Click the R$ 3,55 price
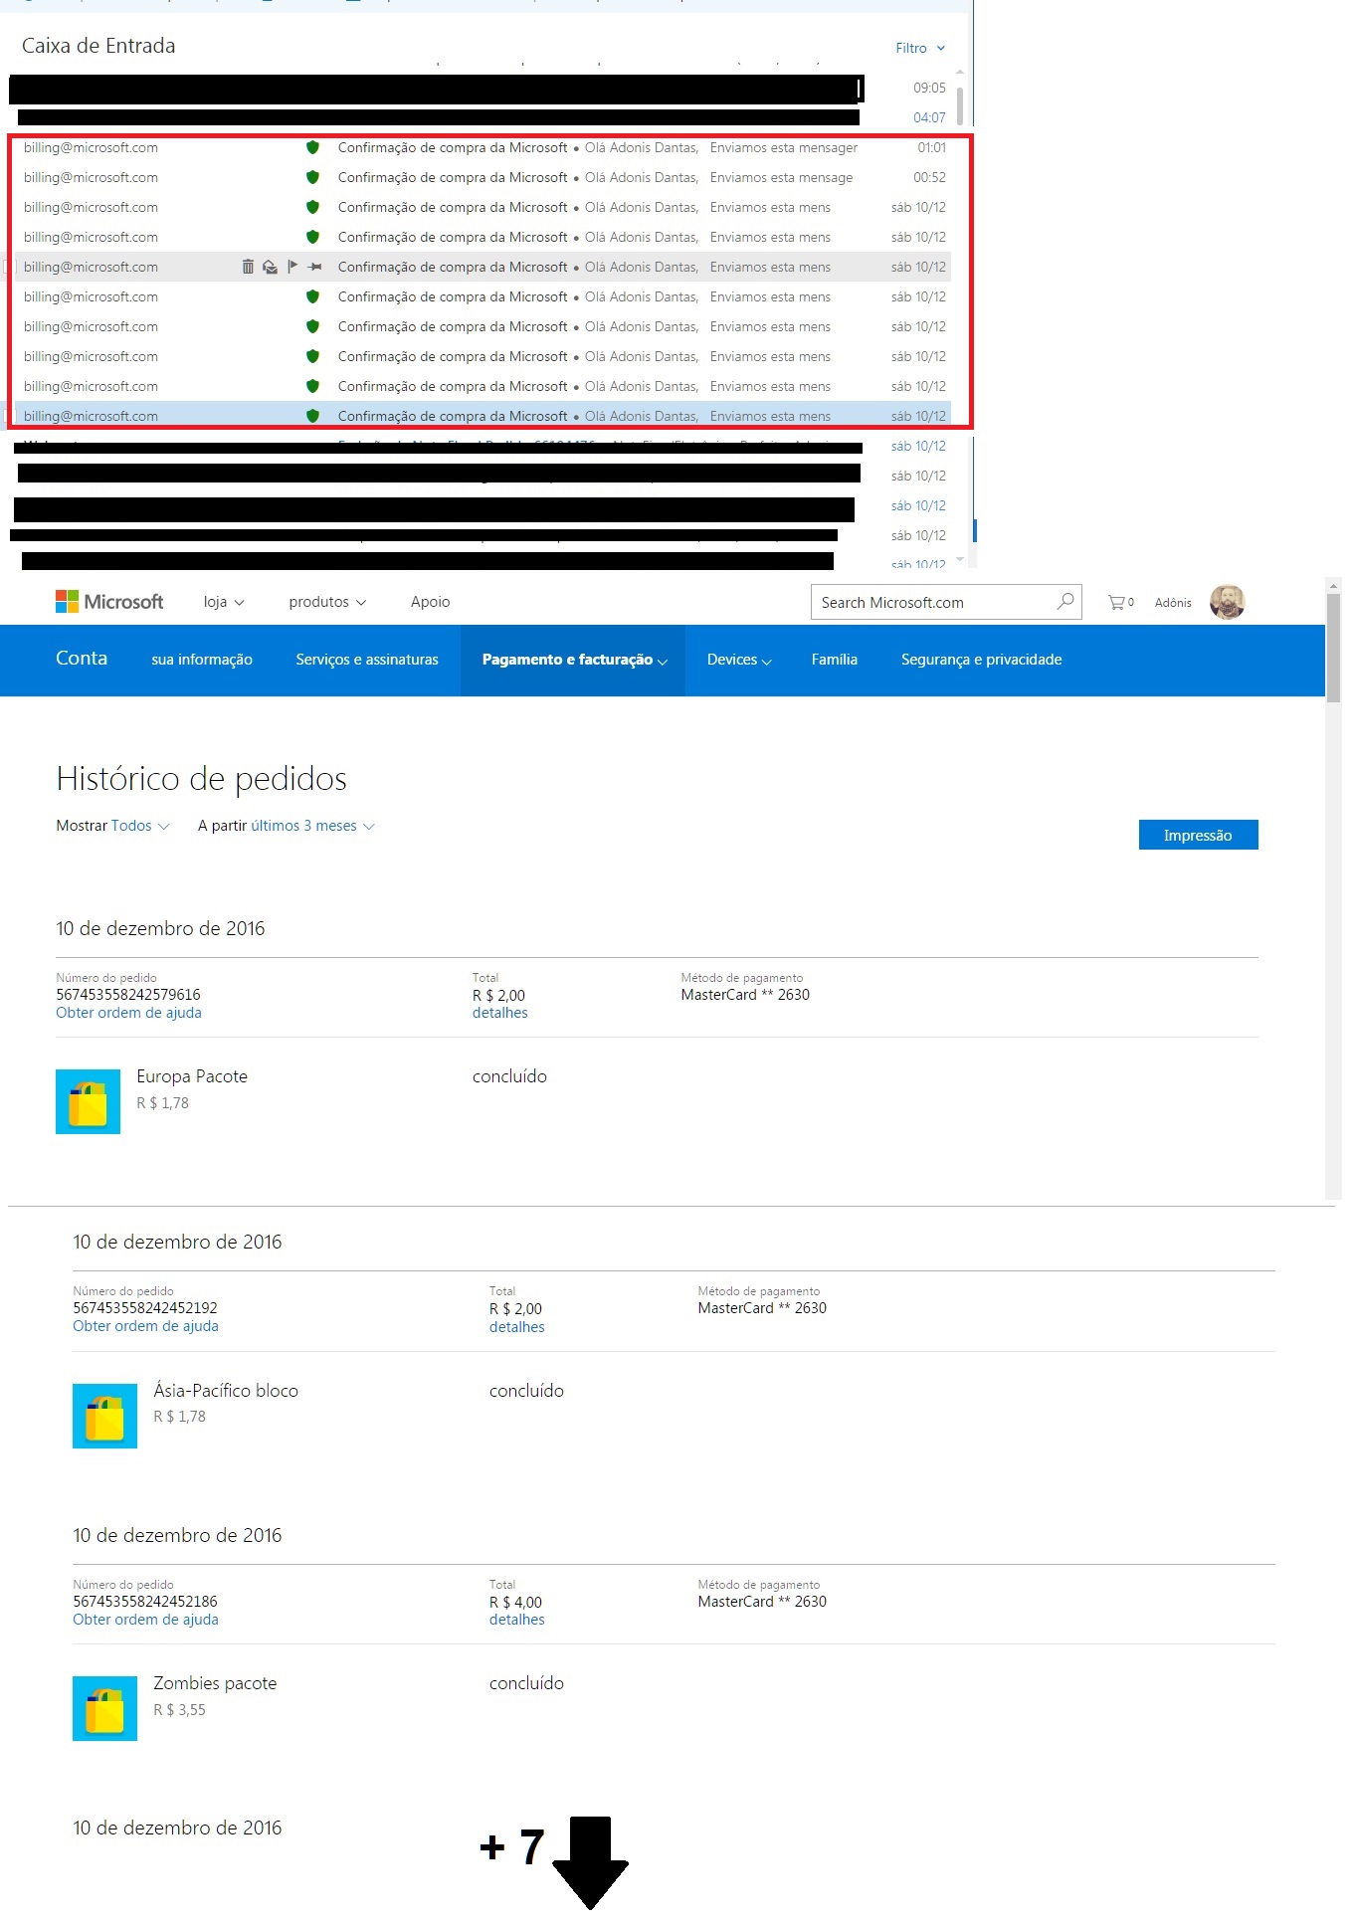The height and width of the screenshot is (1926, 1353). point(179,1710)
